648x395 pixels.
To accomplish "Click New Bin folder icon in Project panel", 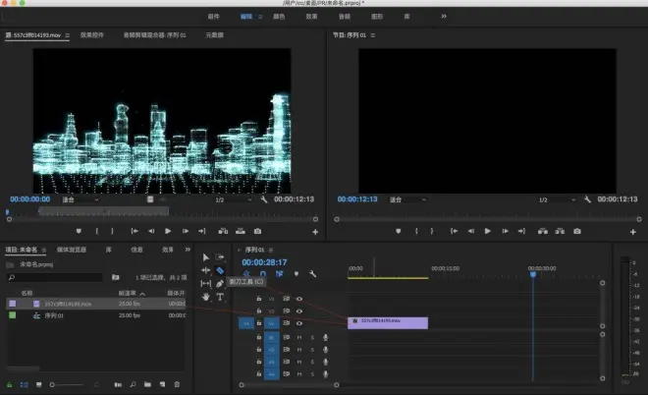I will click(x=147, y=384).
